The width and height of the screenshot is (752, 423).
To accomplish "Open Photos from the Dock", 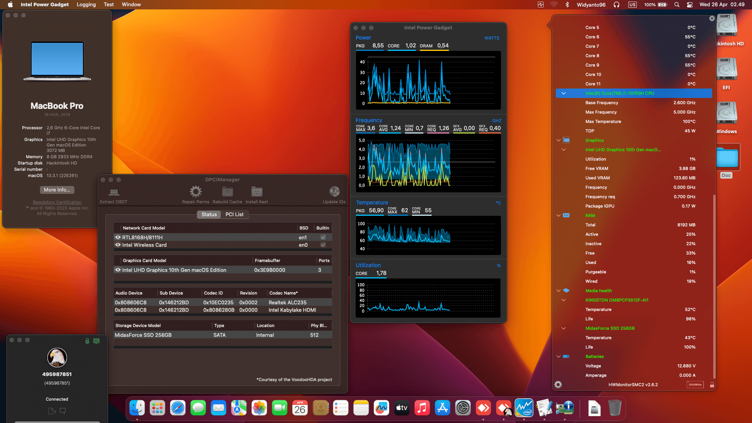I will tap(259, 408).
